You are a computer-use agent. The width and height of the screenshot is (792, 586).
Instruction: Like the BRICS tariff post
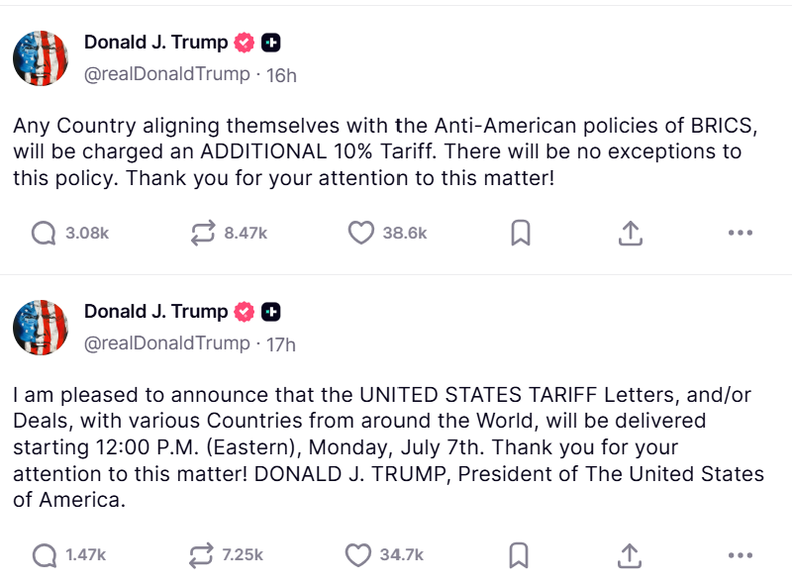361,233
